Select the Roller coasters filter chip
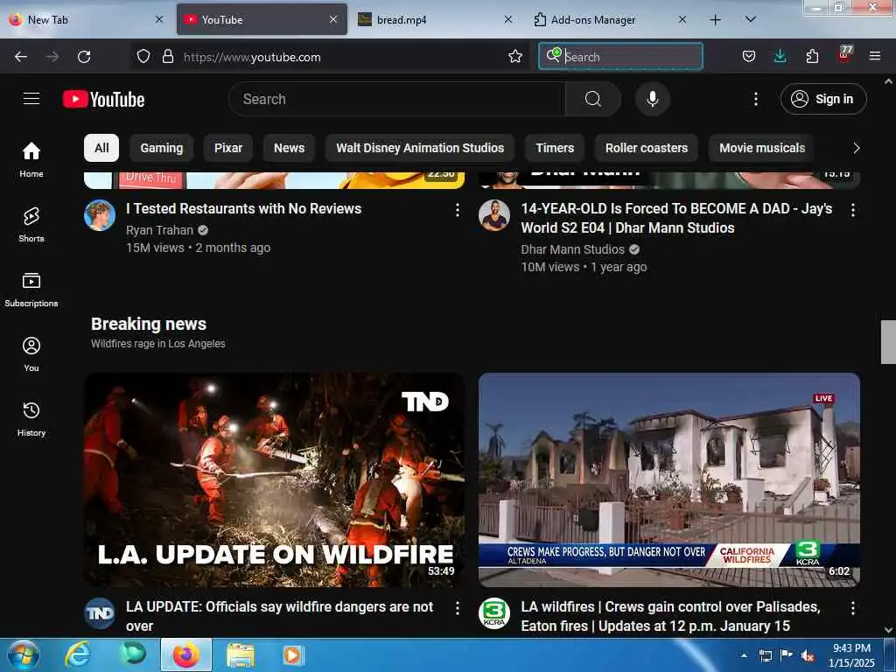The height and width of the screenshot is (672, 896). pos(647,148)
